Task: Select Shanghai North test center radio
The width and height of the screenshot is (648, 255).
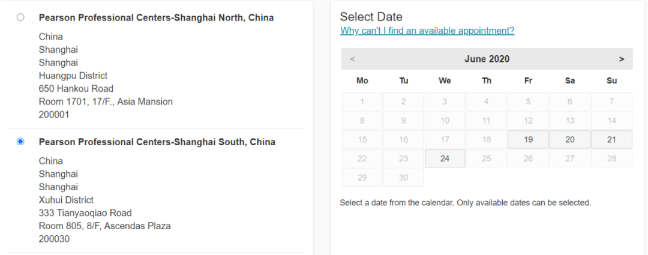Action: [x=20, y=17]
